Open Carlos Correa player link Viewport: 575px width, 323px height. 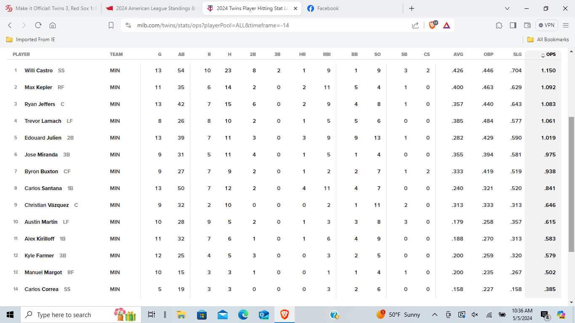(41, 289)
